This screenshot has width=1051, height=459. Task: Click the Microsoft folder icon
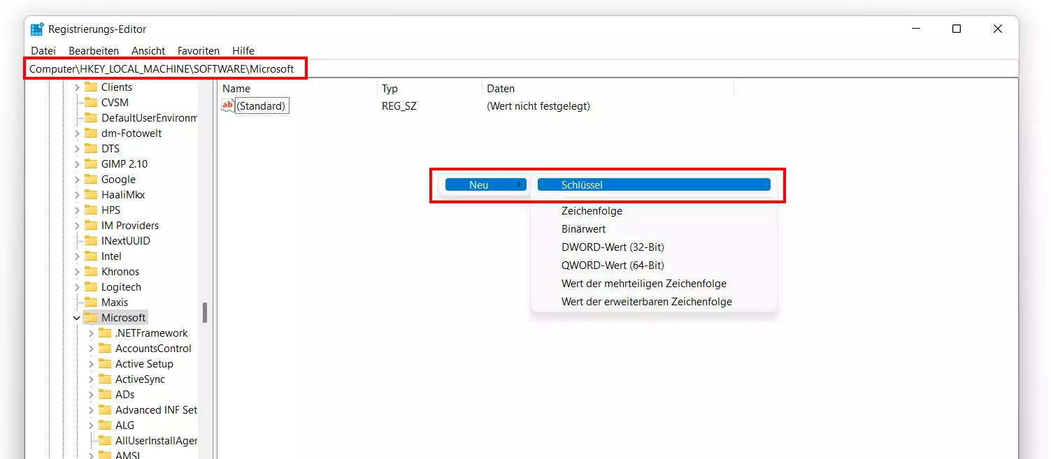pyautogui.click(x=91, y=318)
